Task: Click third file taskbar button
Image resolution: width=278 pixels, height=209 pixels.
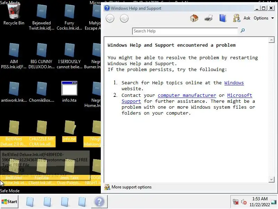Action: [64, 202]
